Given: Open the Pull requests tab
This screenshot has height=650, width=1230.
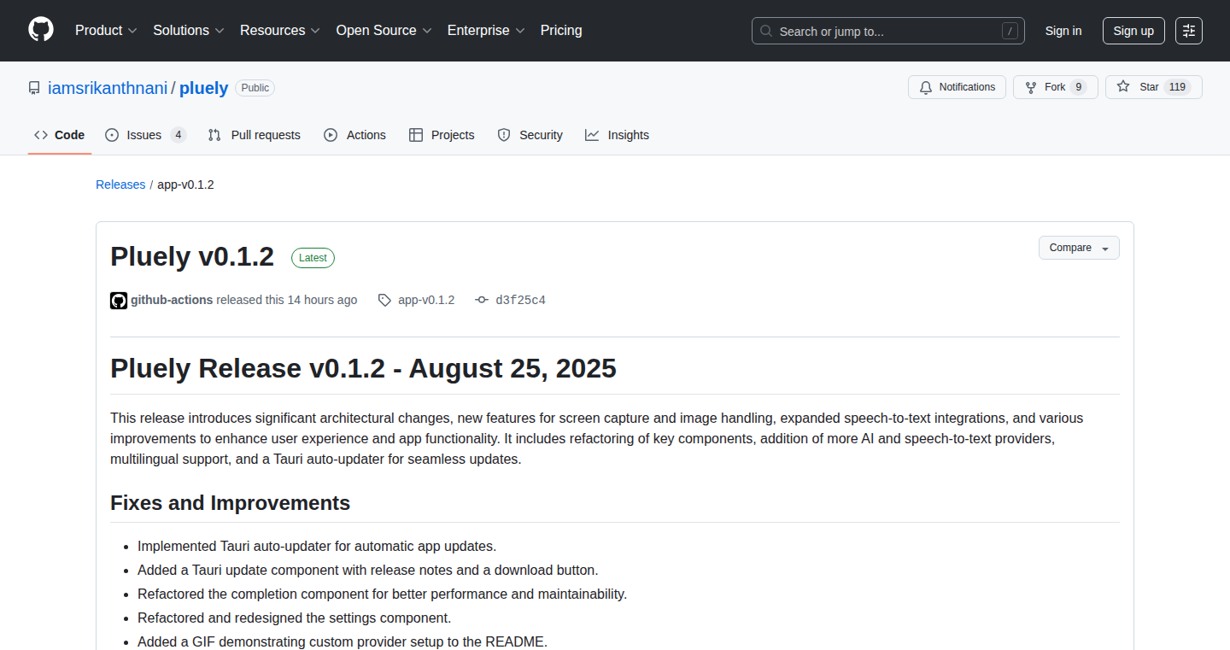Looking at the screenshot, I should (255, 135).
